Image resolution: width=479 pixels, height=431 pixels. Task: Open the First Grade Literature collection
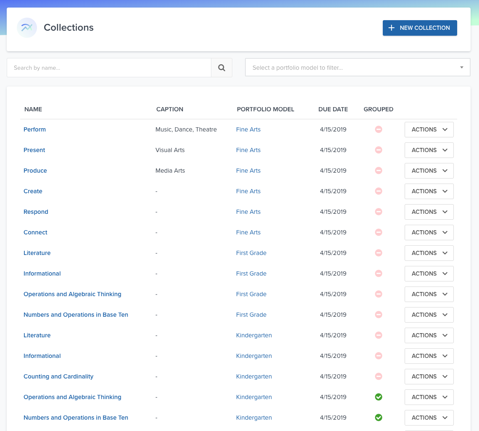pyautogui.click(x=37, y=253)
